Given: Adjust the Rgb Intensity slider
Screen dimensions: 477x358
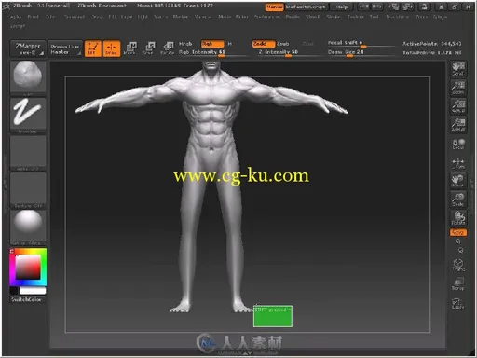Looking at the screenshot, I should [x=213, y=52].
